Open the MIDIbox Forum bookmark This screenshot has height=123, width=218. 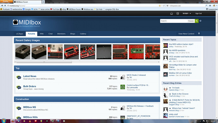tap(74, 9)
